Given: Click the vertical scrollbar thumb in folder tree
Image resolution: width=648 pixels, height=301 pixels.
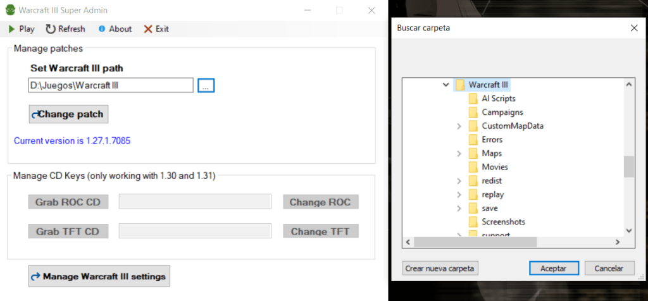Looking at the screenshot, I should point(628,166).
